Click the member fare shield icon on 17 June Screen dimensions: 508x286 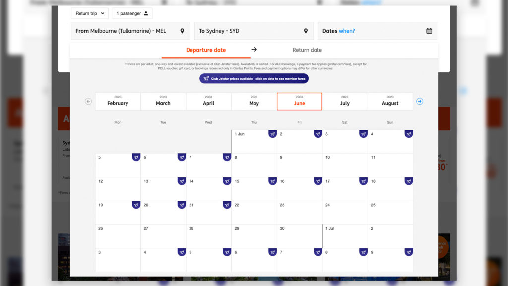363,181
